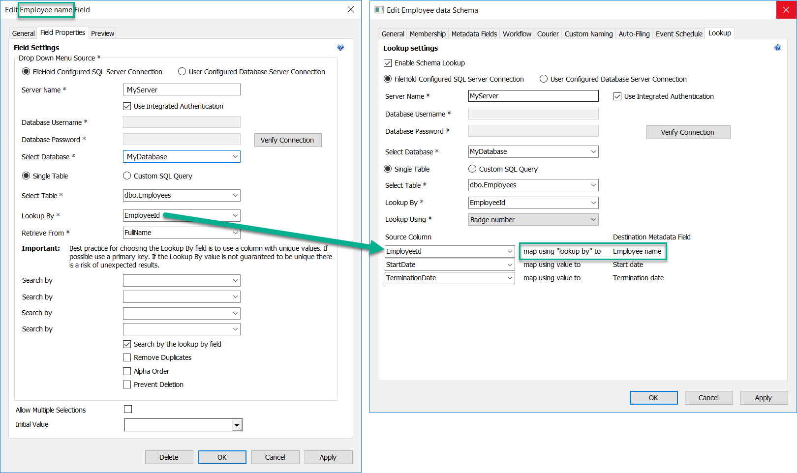Click Verify Connection in Field Settings
Screen dimensions: 797x473
click(x=287, y=140)
